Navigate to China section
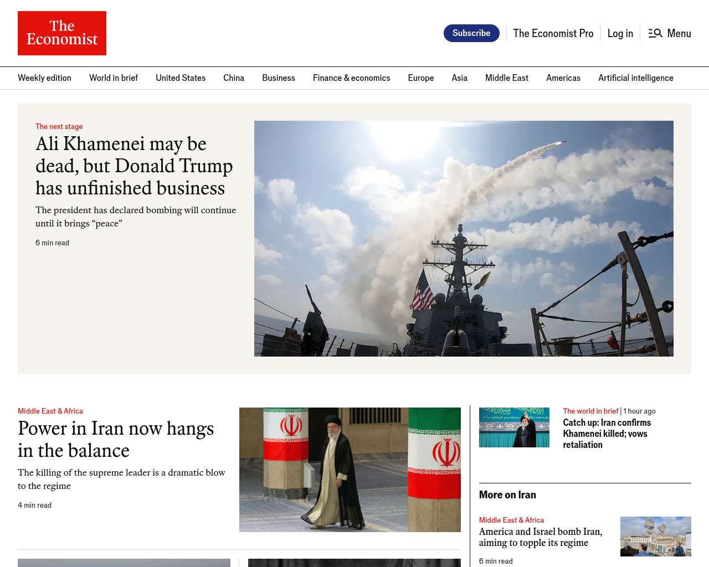 point(234,78)
